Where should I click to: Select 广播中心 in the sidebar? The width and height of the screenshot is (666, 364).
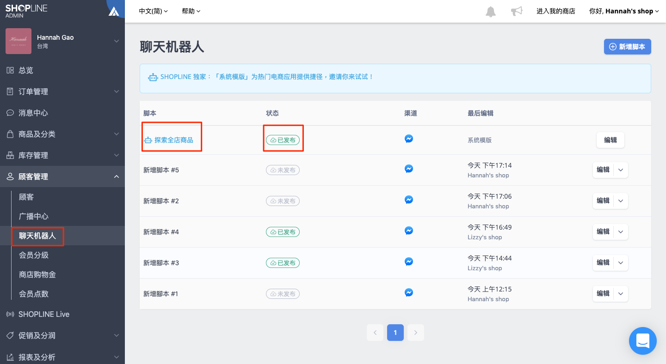point(34,216)
